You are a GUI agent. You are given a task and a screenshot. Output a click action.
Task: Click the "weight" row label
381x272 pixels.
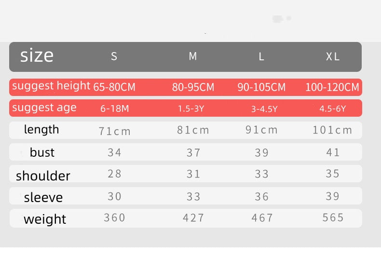click(x=45, y=219)
